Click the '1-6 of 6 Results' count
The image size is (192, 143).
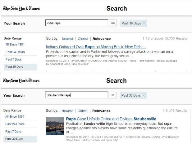pos(175,111)
